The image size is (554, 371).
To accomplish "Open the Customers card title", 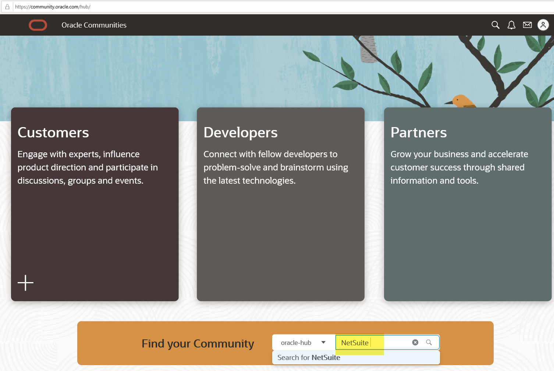I will [x=53, y=133].
